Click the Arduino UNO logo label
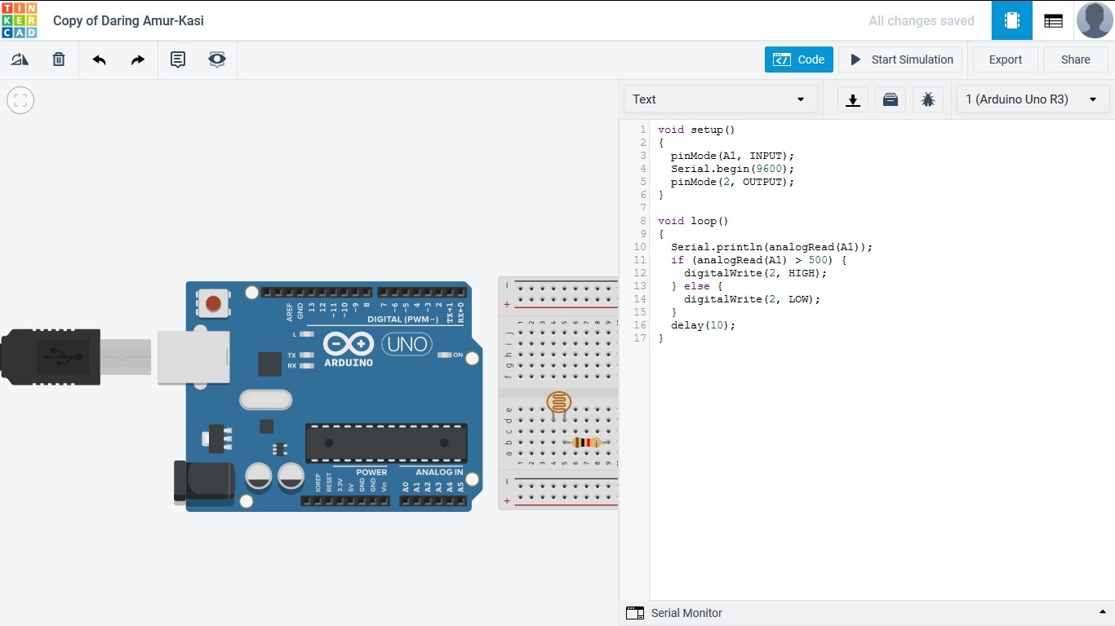The height and width of the screenshot is (626, 1115). click(407, 344)
